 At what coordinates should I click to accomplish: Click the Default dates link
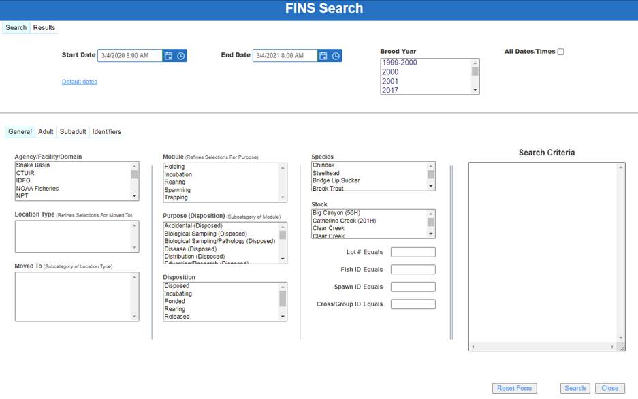pyautogui.click(x=79, y=82)
